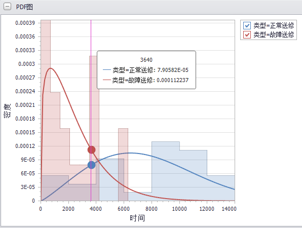Uncheck the 类型=故障送修 series checkbox
This screenshot has height=228, width=302.
point(247,34)
